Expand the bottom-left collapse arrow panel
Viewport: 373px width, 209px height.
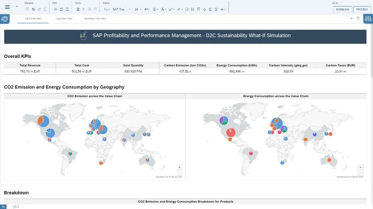pos(4,207)
